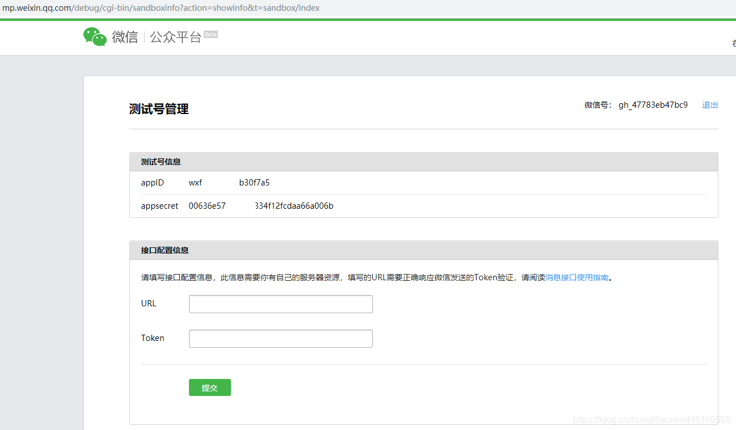Click the appID label
The height and width of the screenshot is (430, 736).
pyautogui.click(x=153, y=183)
